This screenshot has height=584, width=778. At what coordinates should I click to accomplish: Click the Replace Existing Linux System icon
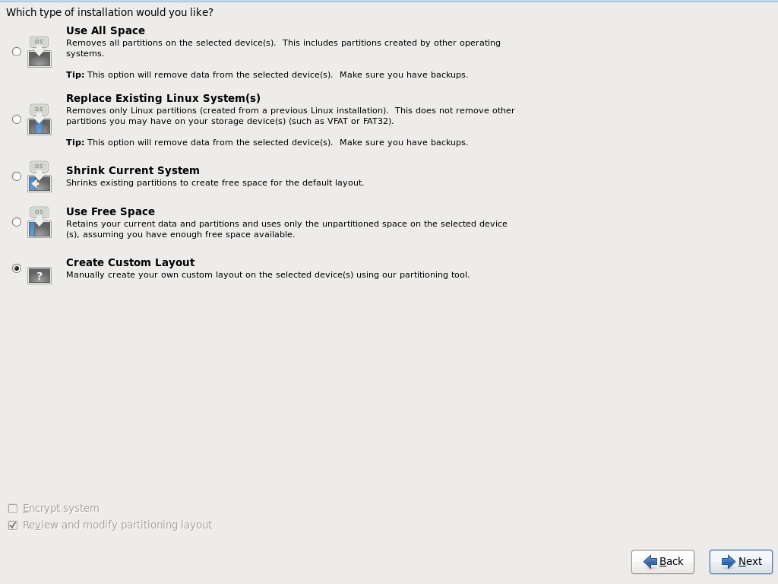click(x=40, y=119)
